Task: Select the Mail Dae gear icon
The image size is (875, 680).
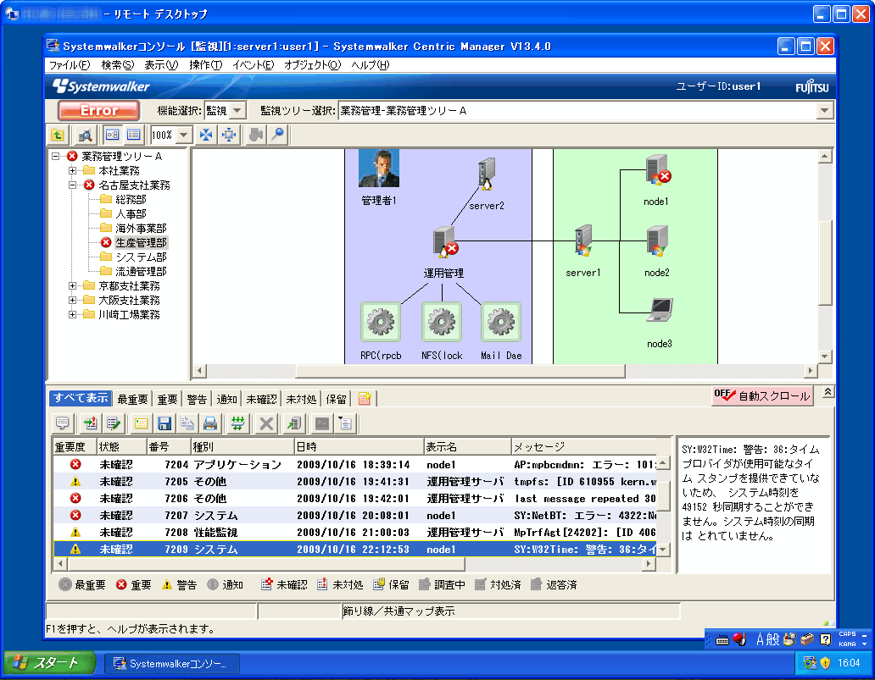Action: tap(501, 322)
